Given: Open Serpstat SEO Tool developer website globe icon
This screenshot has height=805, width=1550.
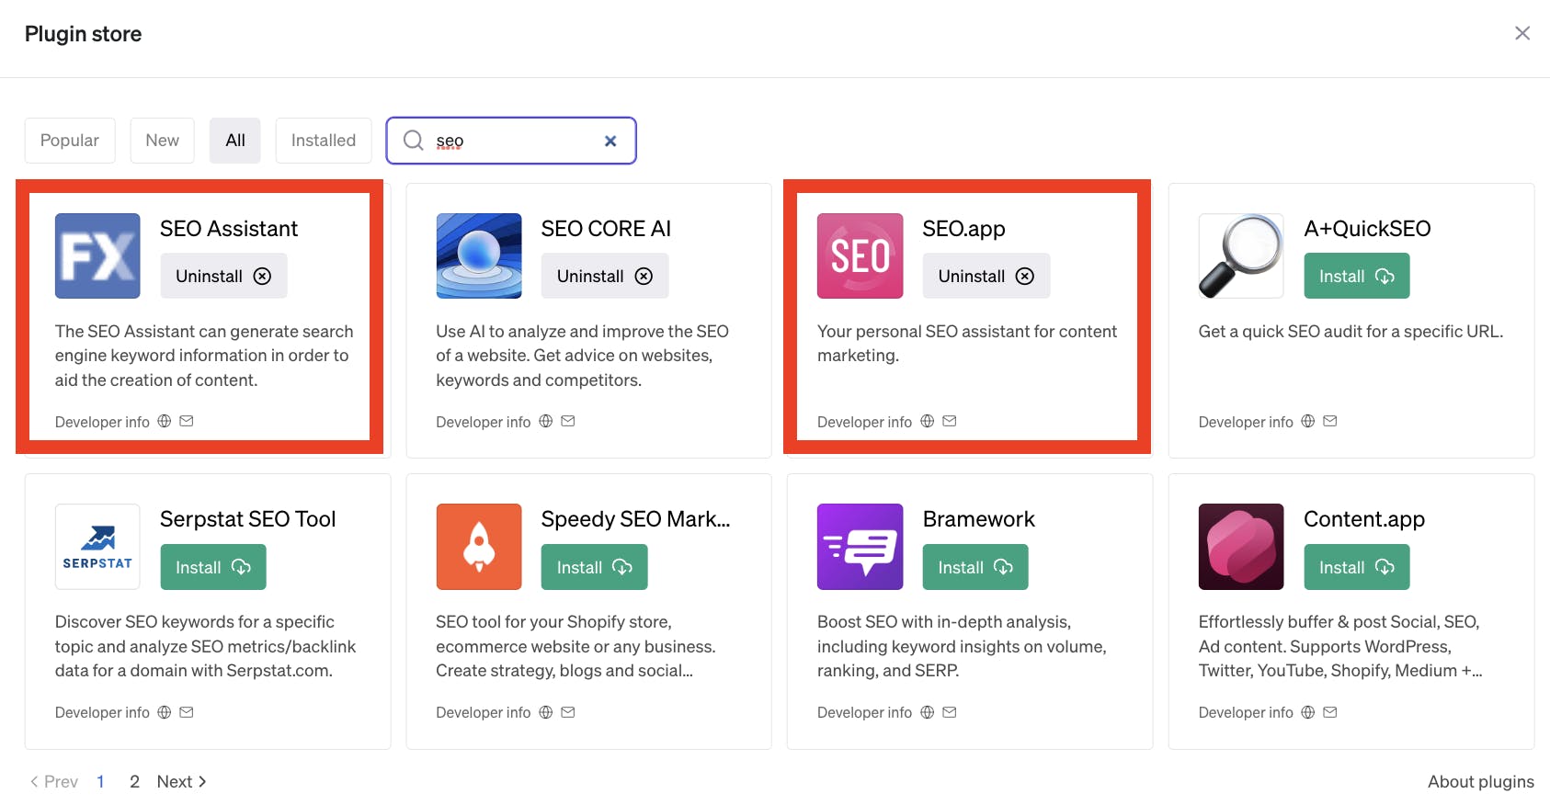Looking at the screenshot, I should (165, 712).
